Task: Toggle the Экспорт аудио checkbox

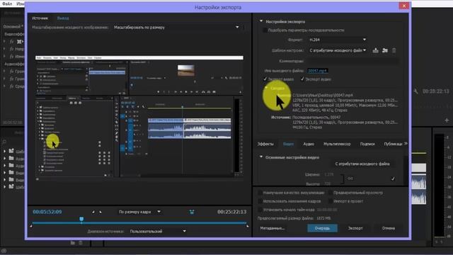Action: click(x=302, y=79)
